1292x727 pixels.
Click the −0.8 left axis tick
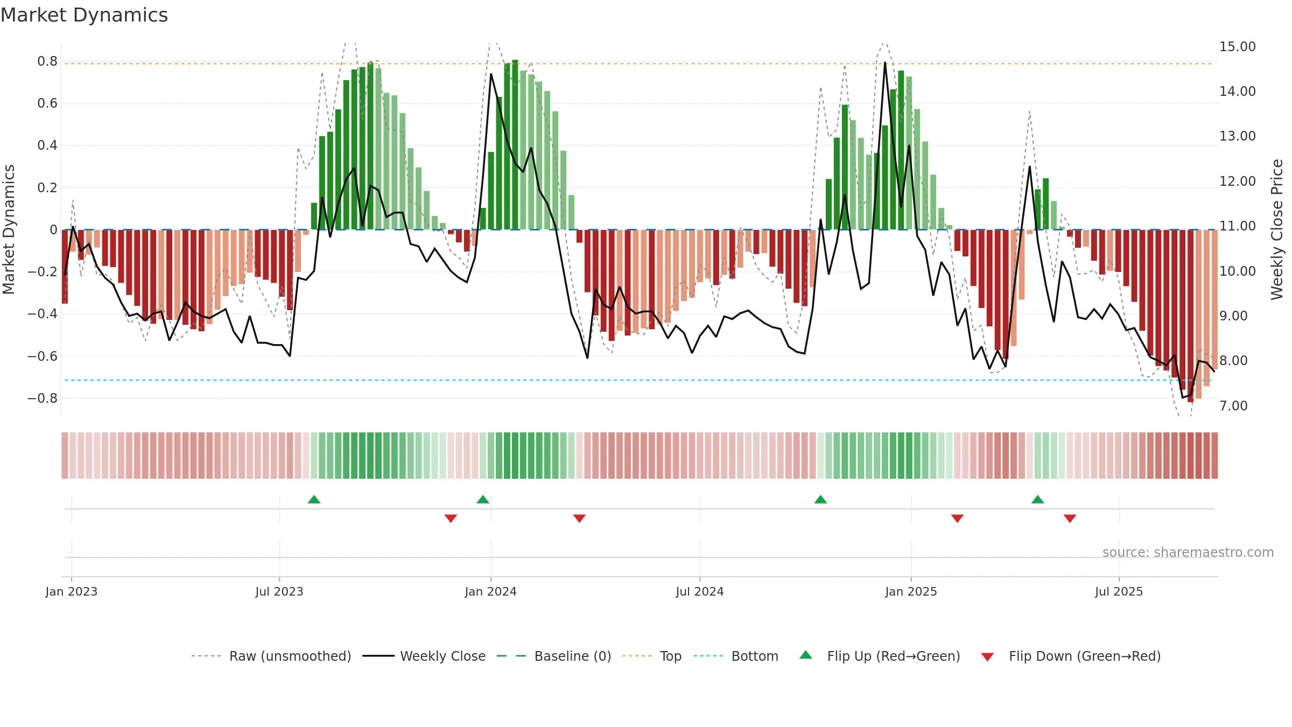coord(43,399)
